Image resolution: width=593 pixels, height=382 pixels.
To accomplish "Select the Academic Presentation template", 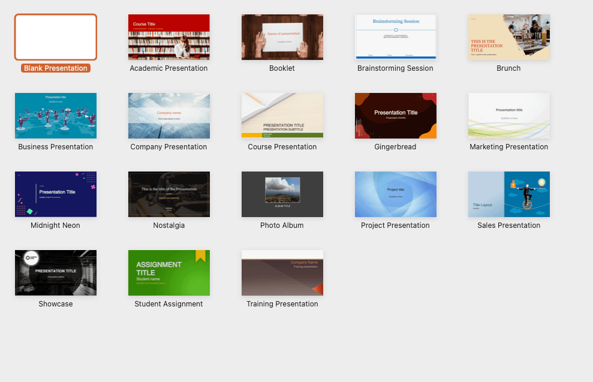I will coord(168,37).
